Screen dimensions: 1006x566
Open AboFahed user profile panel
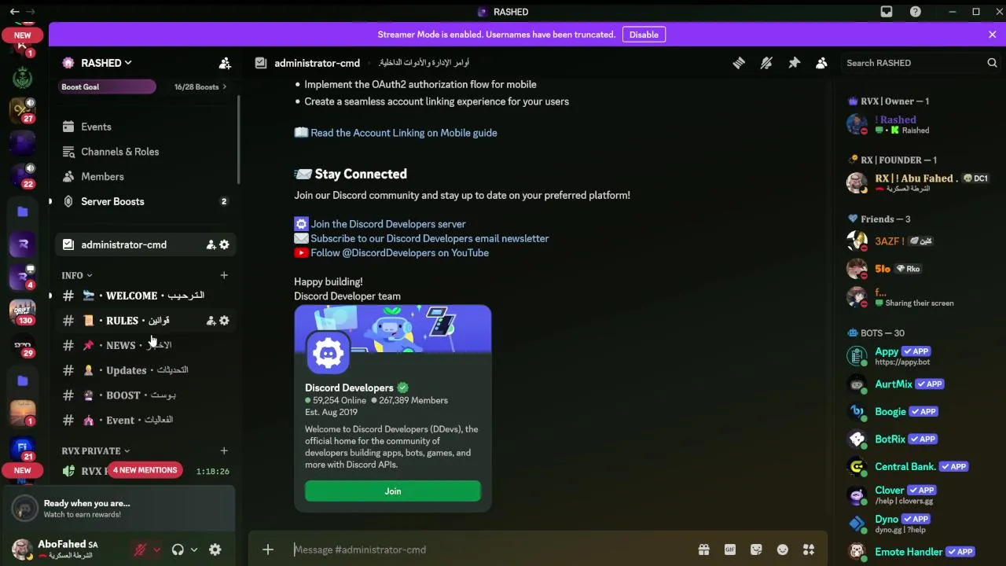[57, 549]
